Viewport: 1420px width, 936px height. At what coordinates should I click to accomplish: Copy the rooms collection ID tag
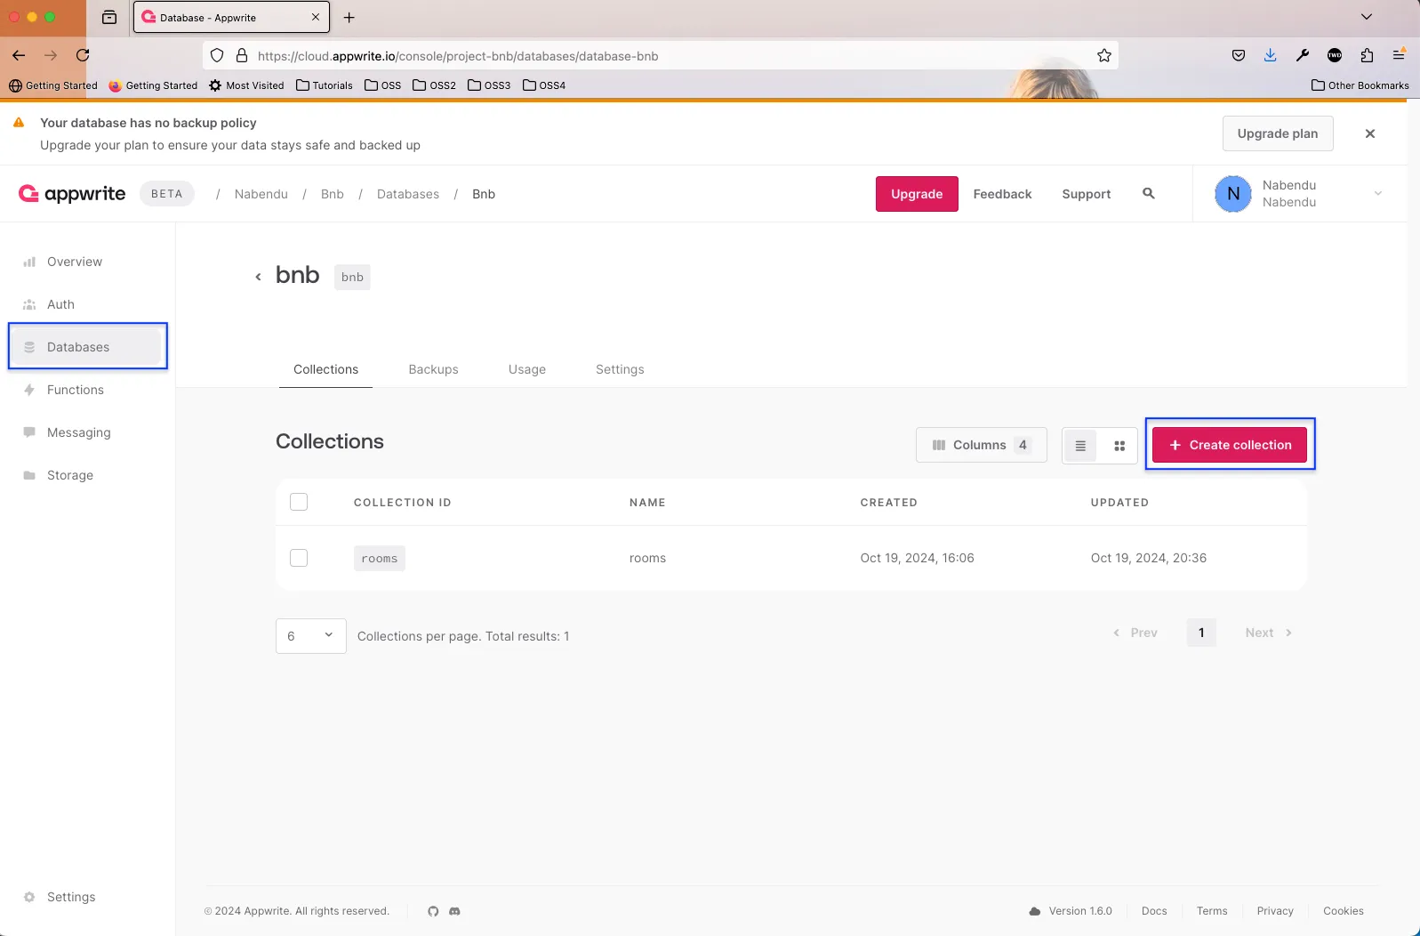click(380, 558)
